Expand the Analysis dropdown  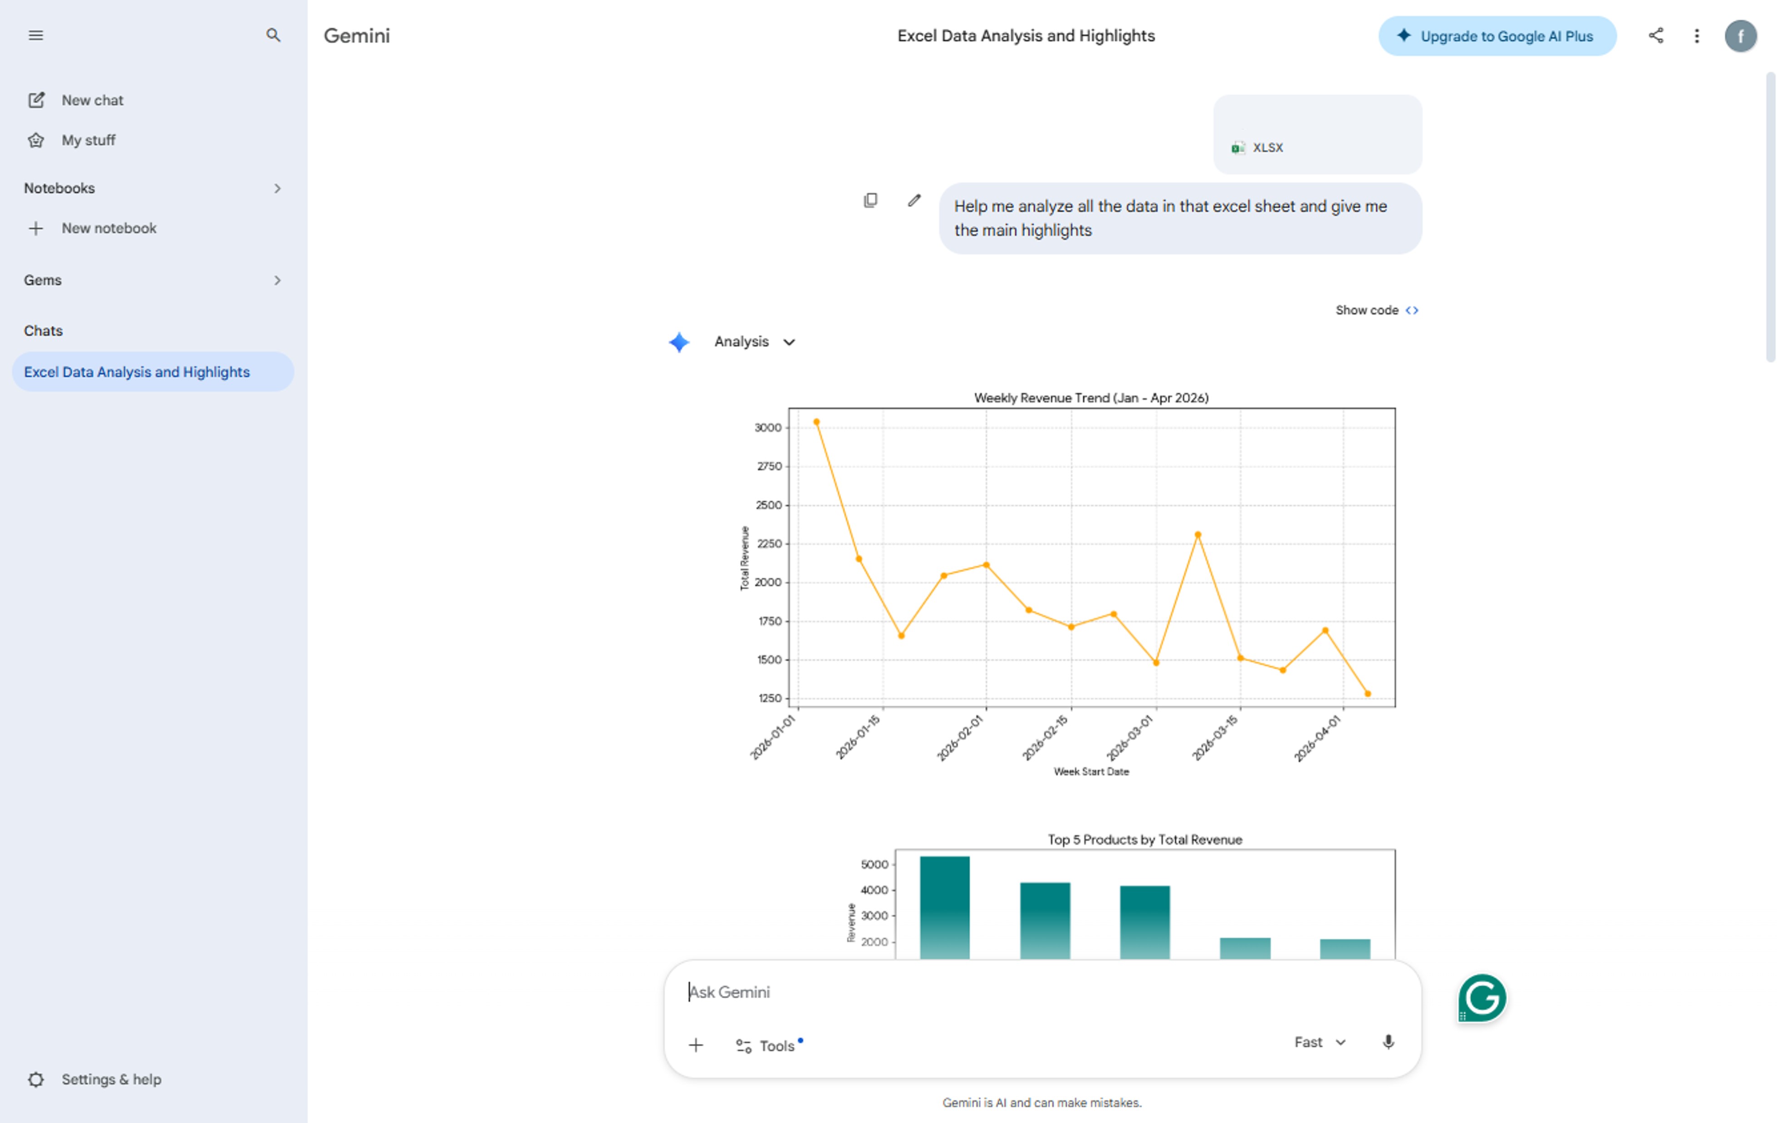click(x=755, y=342)
